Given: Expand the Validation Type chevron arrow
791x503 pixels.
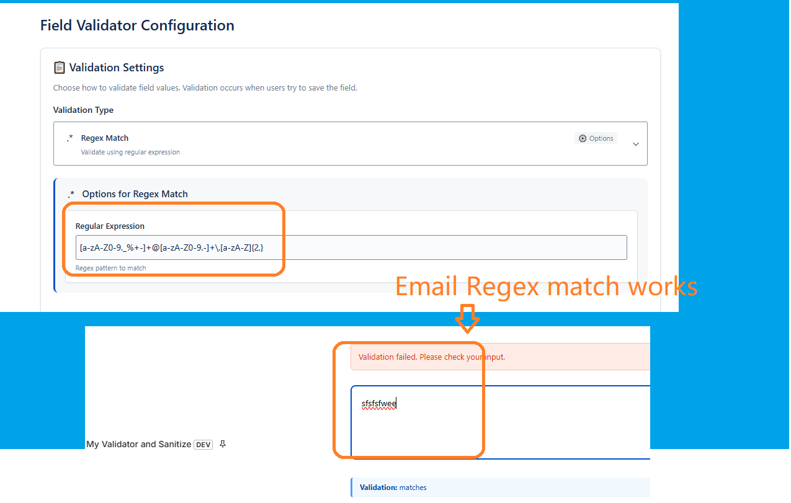Looking at the screenshot, I should (x=635, y=144).
